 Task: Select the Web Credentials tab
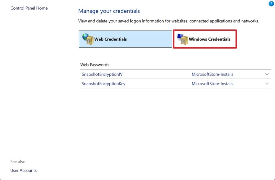pyautogui.click(x=126, y=39)
